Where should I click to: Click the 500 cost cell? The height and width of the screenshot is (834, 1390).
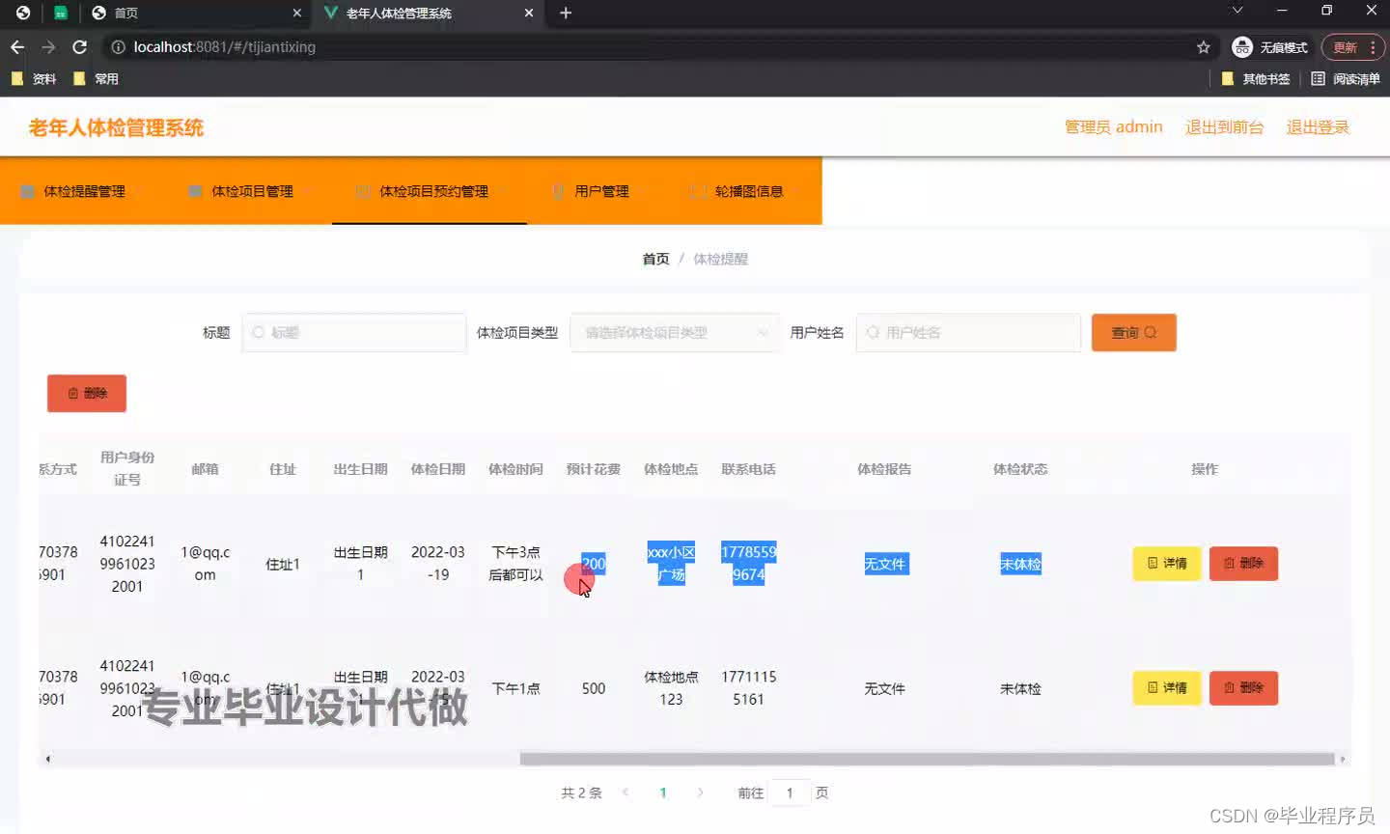(594, 688)
